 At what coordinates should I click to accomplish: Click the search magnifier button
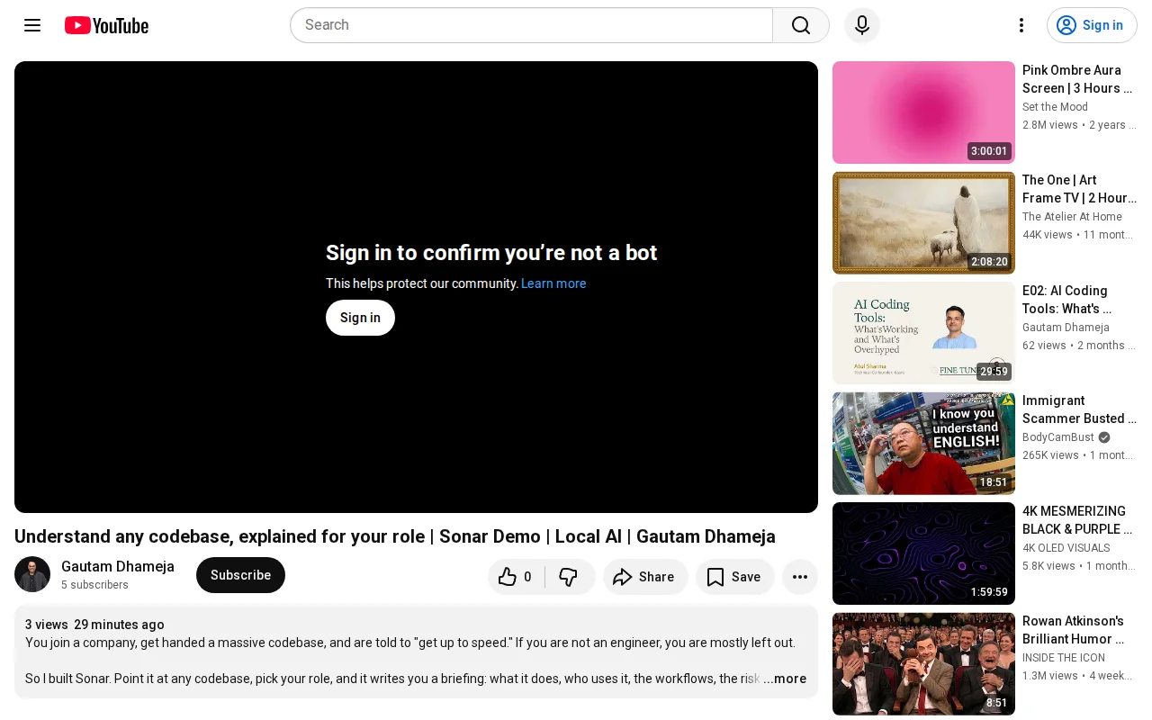point(801,25)
